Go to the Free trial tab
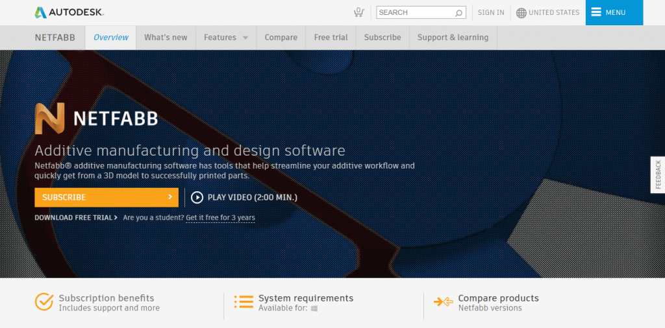Image resolution: width=665 pixels, height=328 pixels. [x=331, y=38]
